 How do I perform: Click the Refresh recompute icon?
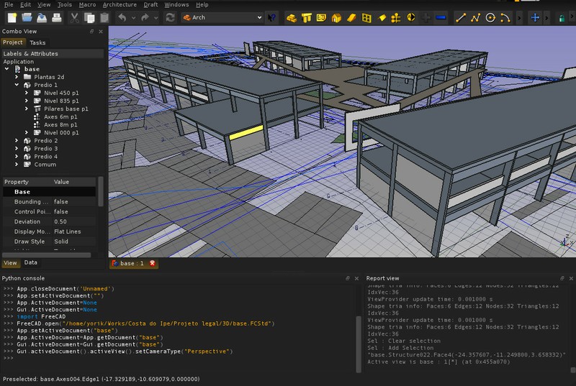tap(170, 17)
